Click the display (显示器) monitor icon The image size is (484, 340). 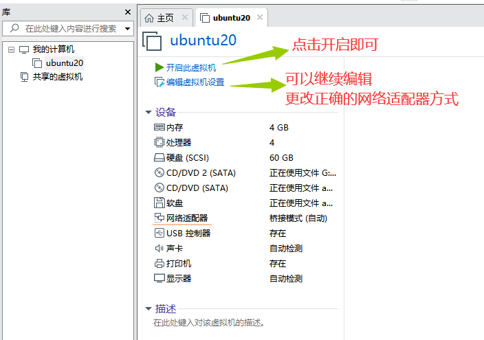pyautogui.click(x=159, y=278)
